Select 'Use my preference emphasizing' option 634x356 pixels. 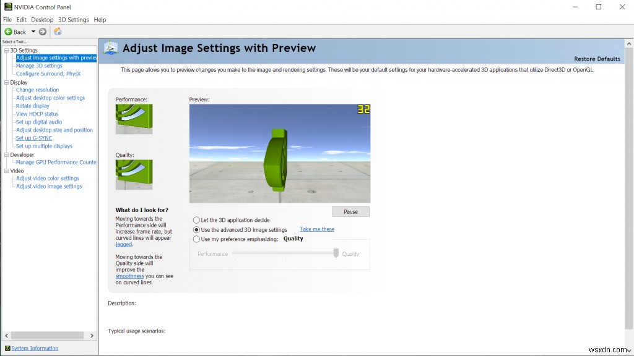pyautogui.click(x=196, y=239)
